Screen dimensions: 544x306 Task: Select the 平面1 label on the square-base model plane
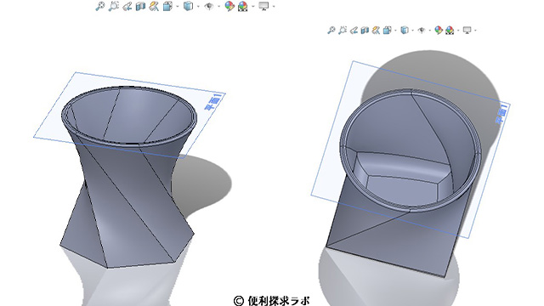point(501,115)
